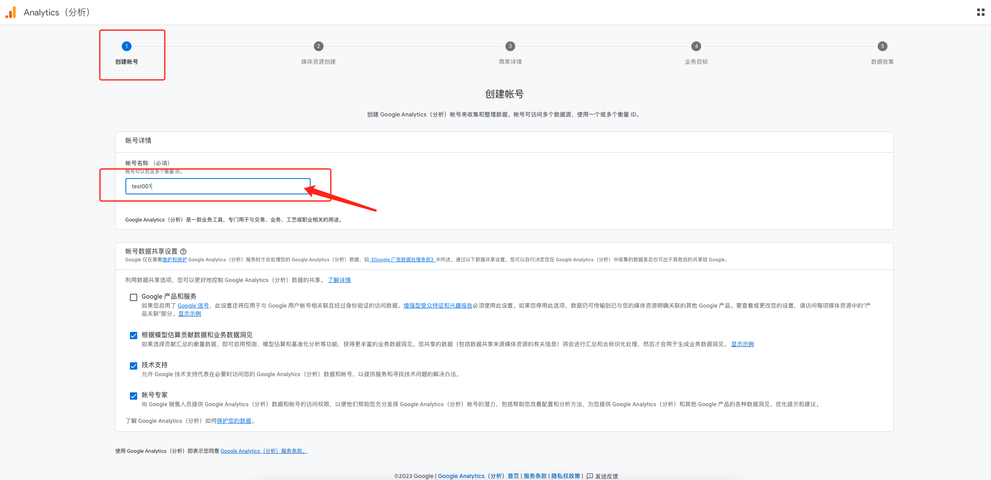Open the Google 广告数据处理条款 link

click(403, 260)
